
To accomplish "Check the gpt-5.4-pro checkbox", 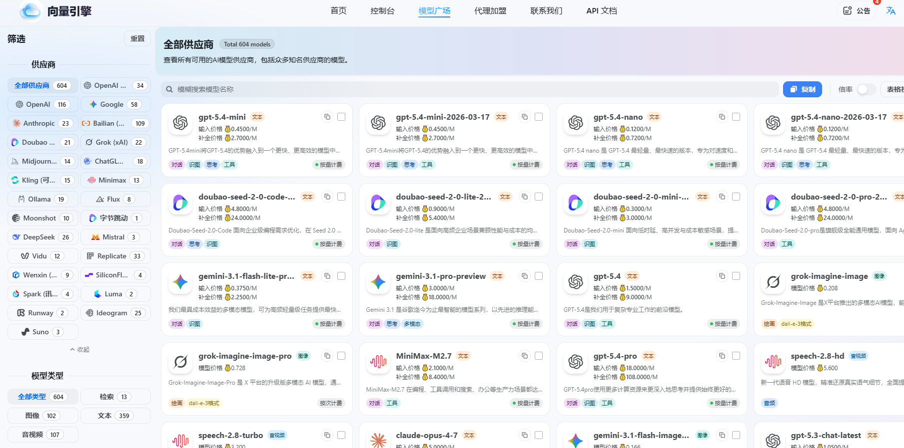I will [736, 356].
